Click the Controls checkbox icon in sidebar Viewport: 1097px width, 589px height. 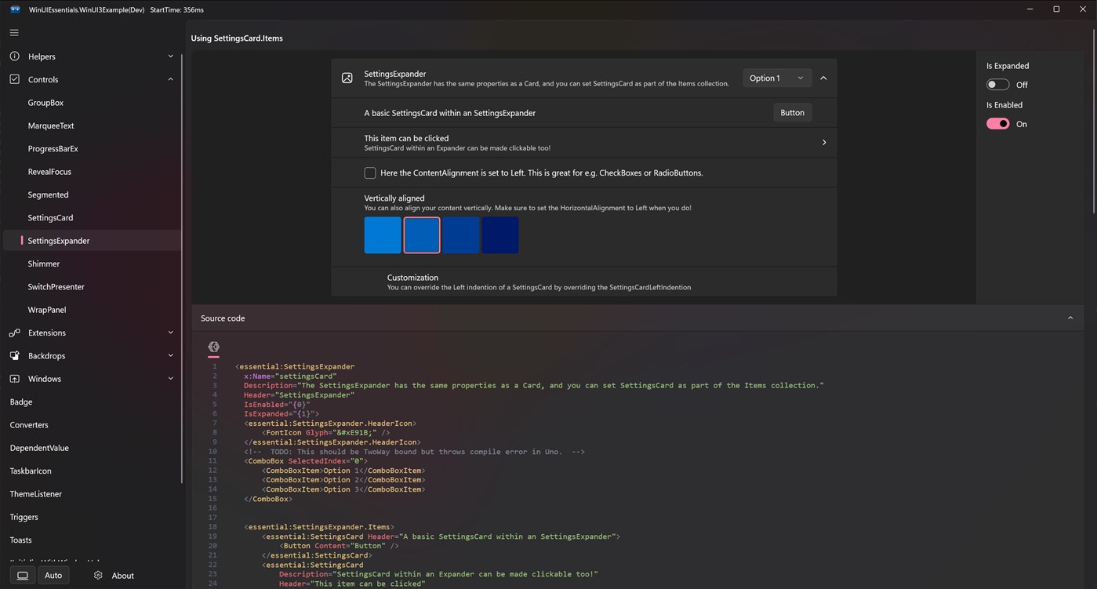pos(14,79)
